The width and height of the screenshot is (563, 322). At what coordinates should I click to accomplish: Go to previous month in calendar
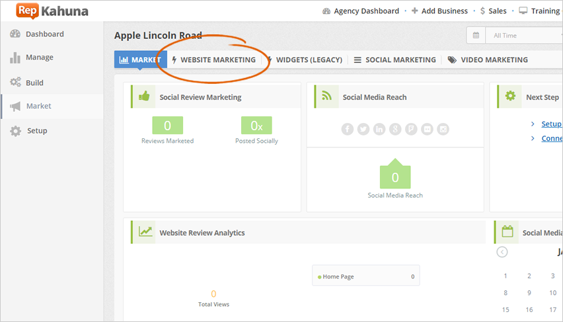point(502,252)
